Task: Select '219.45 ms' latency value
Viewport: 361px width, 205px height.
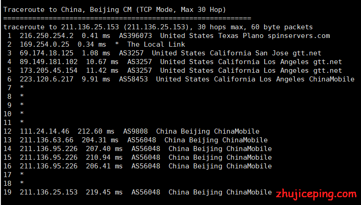Action: click(104, 192)
